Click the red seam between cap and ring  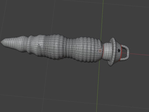121,53
